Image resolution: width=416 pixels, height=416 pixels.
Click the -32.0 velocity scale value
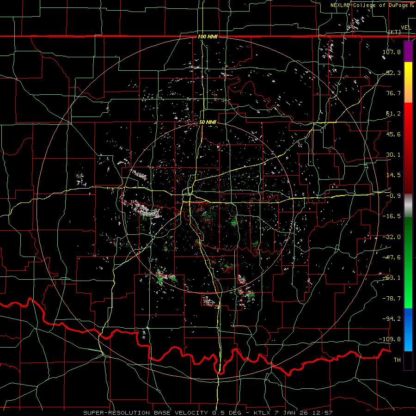point(392,237)
